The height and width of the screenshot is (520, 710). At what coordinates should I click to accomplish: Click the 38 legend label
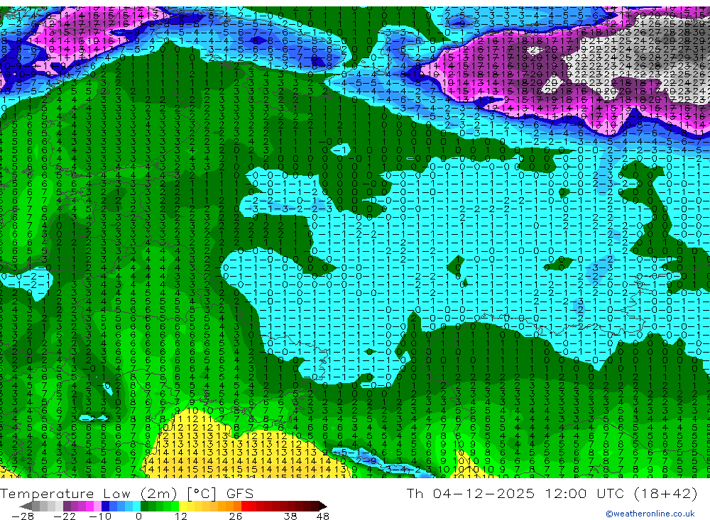click(290, 516)
